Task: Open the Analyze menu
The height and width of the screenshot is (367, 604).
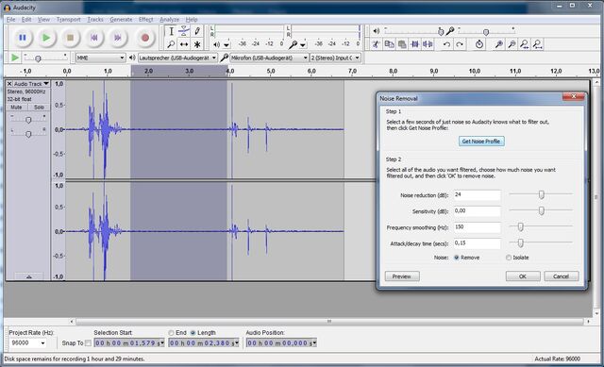Action: point(170,19)
